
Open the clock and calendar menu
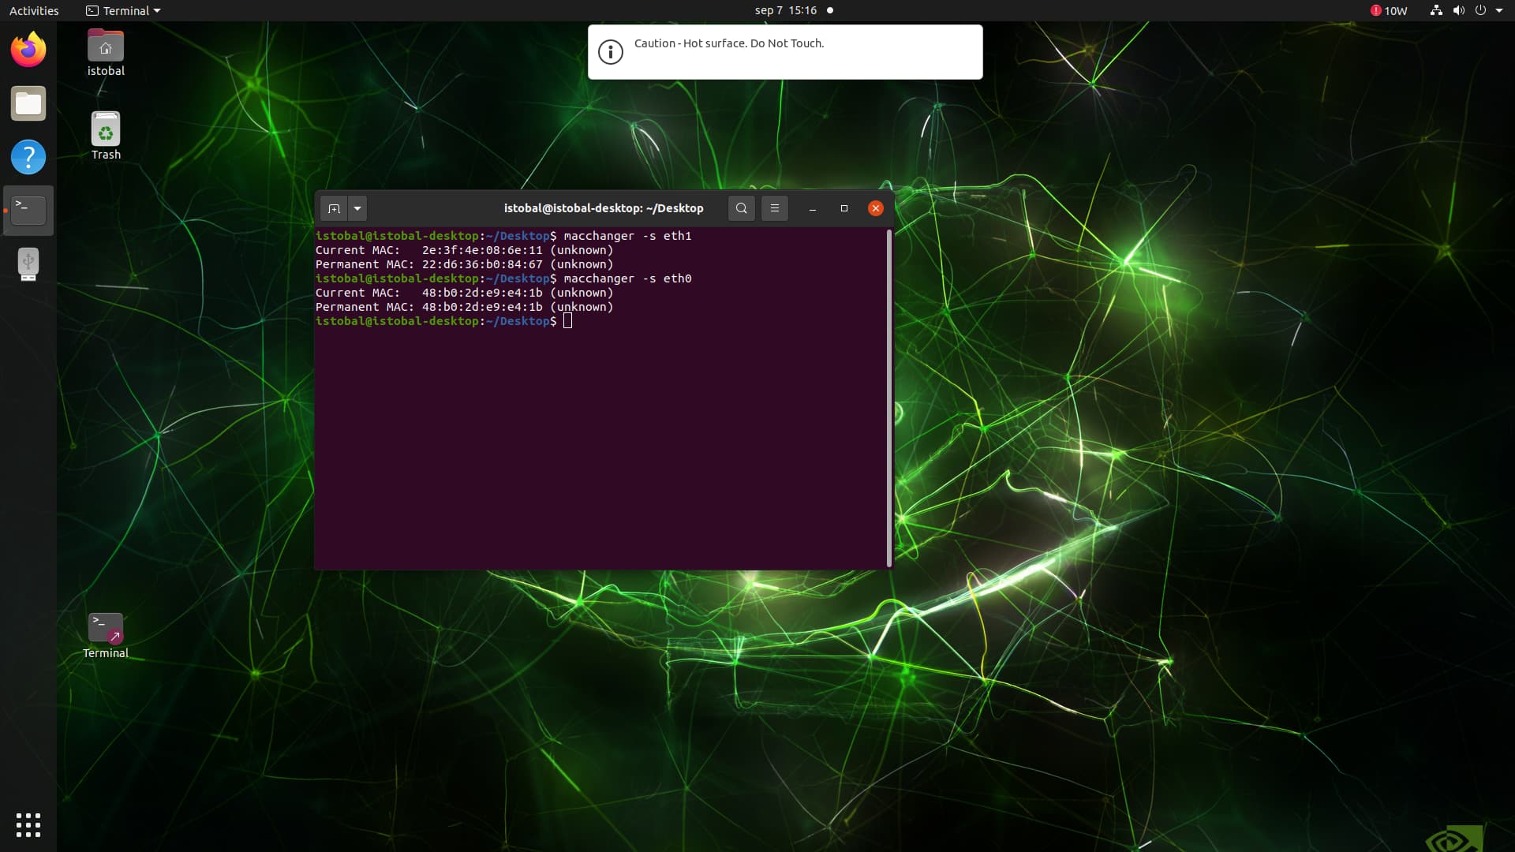pos(785,10)
